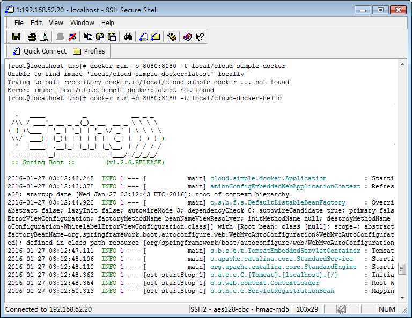Click 's.b.c.e.t.TomcatEmbeddedServletContainer' logger text
The height and width of the screenshot is (318, 412).
(x=285, y=251)
